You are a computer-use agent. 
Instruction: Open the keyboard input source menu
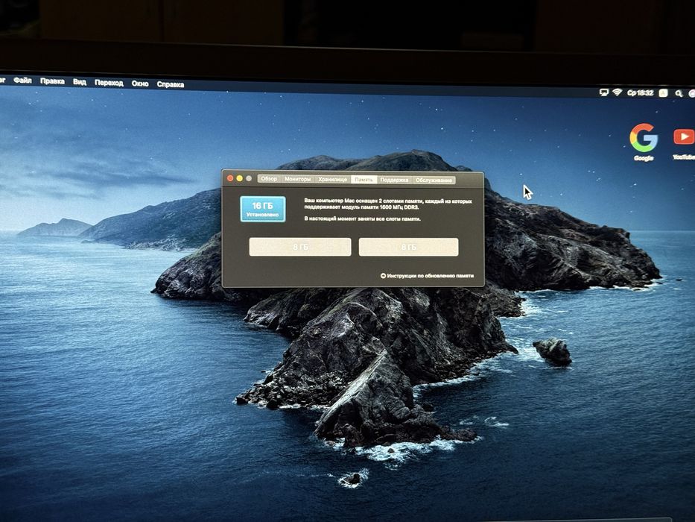coord(664,92)
